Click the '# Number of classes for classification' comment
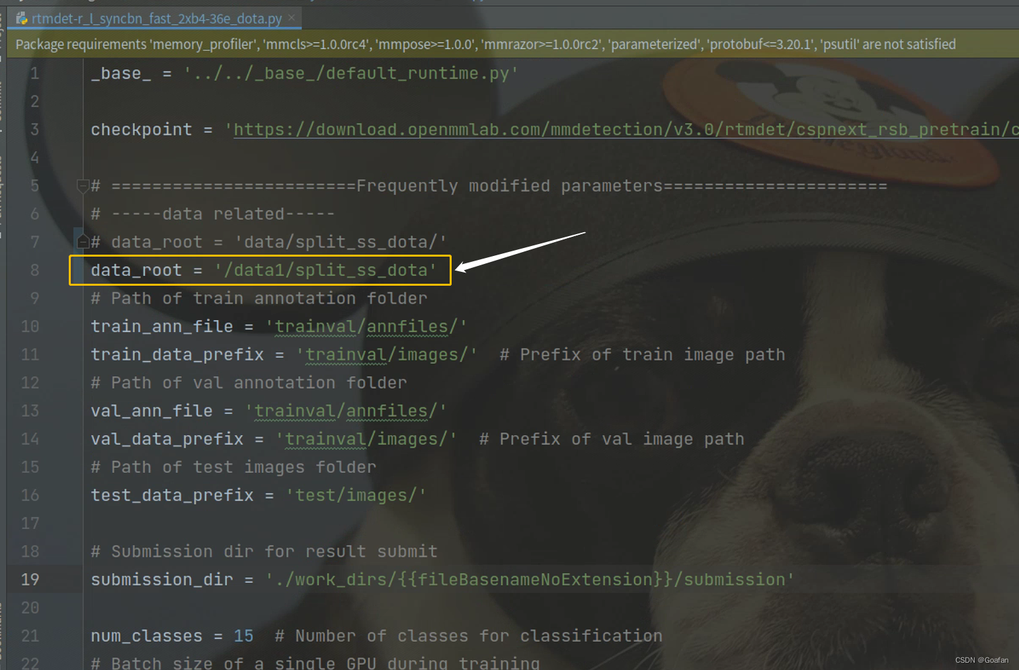The height and width of the screenshot is (670, 1019). coord(469,636)
